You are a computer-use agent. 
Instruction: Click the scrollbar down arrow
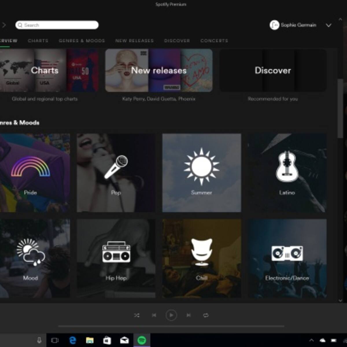340,300
